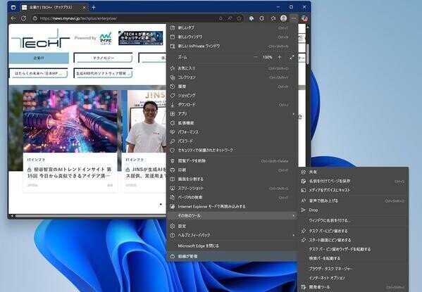Choose ウィンドウに名前を付ける...
This screenshot has height=292, width=422.
click(x=353, y=220)
